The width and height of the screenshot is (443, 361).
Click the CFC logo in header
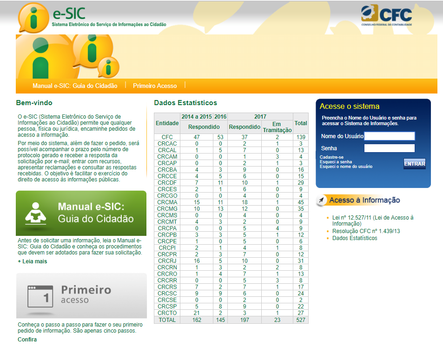click(x=386, y=15)
